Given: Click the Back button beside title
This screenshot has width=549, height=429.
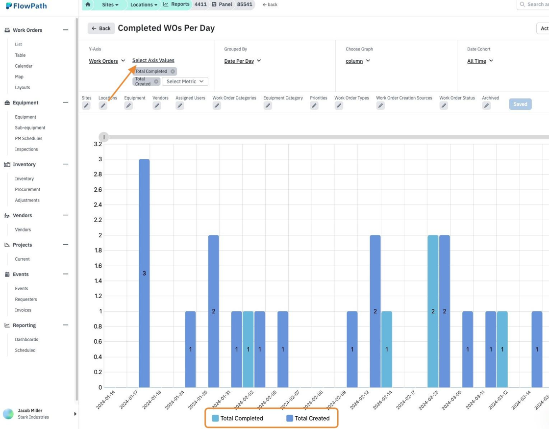Looking at the screenshot, I should click(x=101, y=28).
